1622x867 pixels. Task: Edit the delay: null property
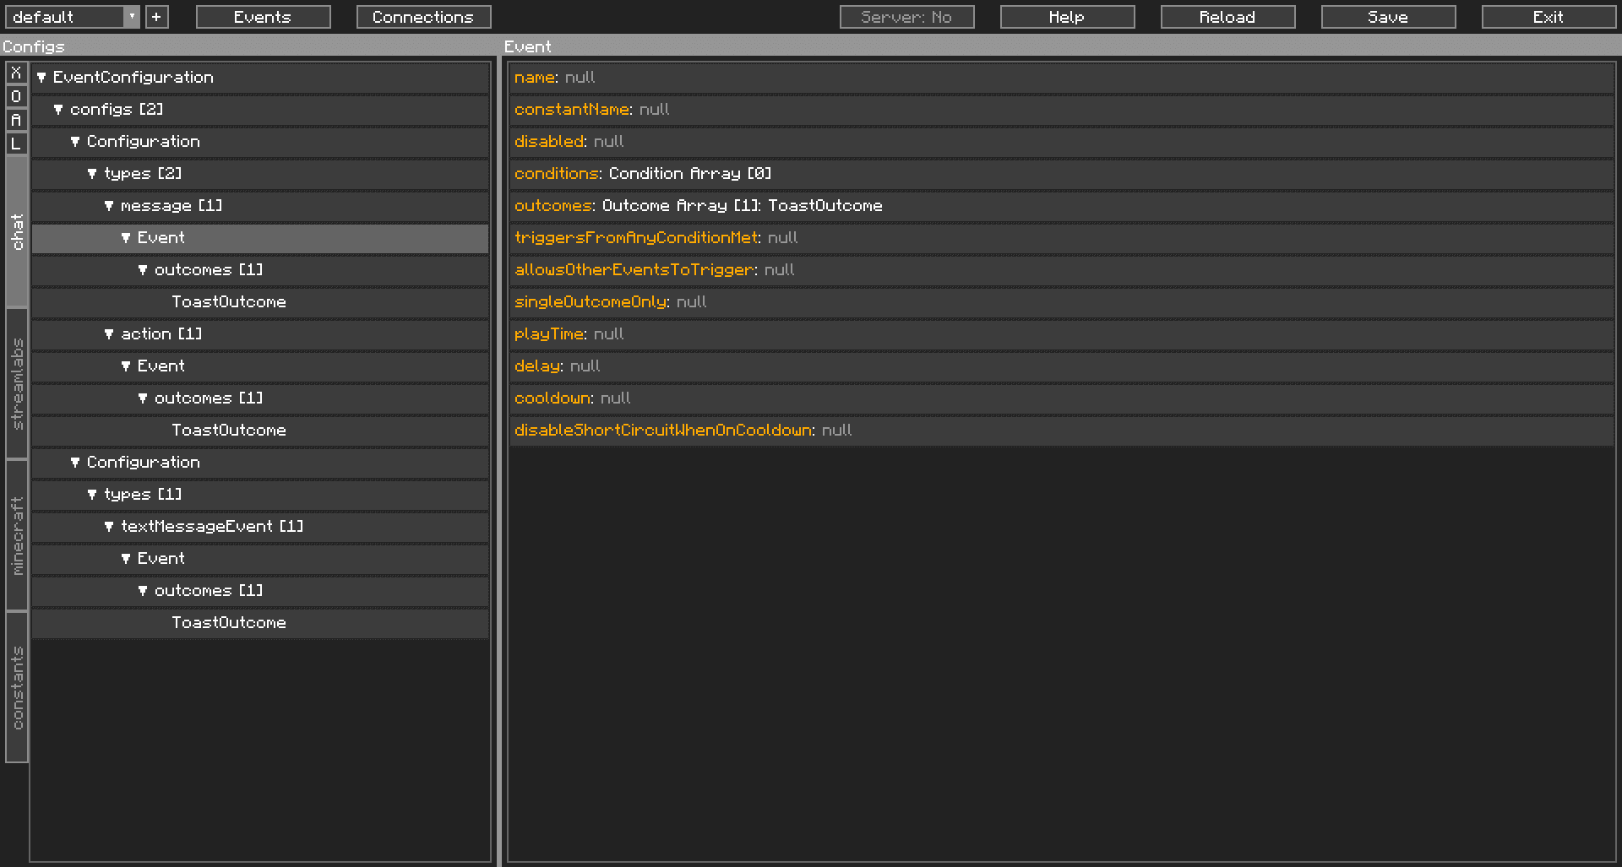(1062, 366)
